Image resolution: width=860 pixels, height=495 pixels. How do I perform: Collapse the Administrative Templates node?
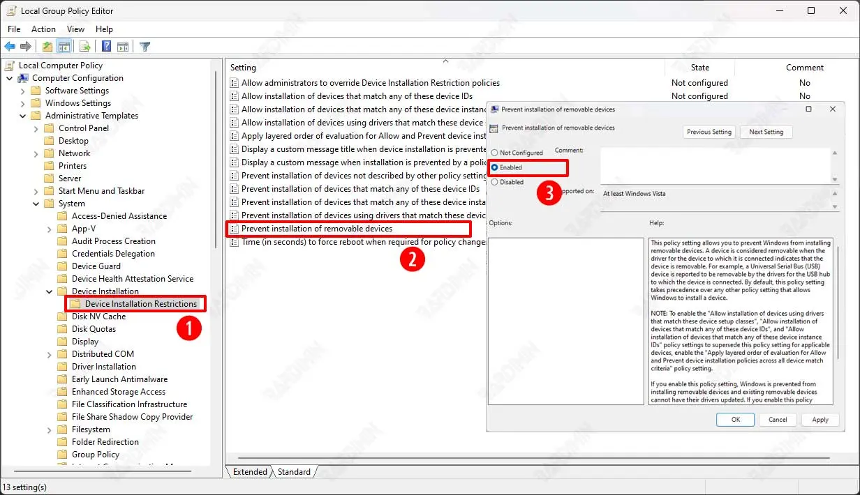click(23, 116)
